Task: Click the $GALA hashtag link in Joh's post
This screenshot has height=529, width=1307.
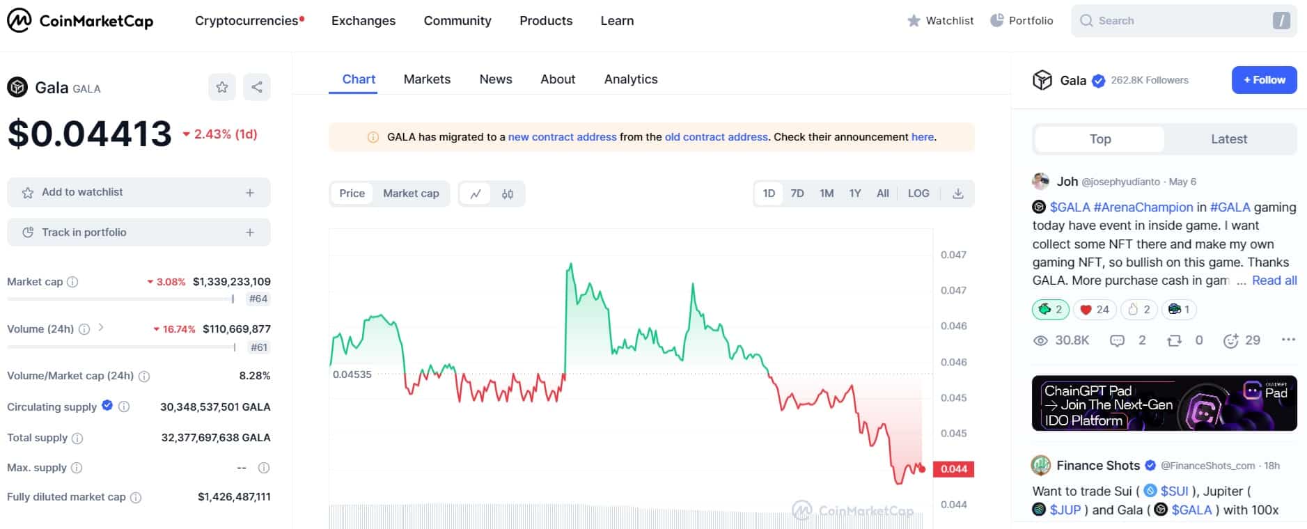Action: tap(1070, 207)
